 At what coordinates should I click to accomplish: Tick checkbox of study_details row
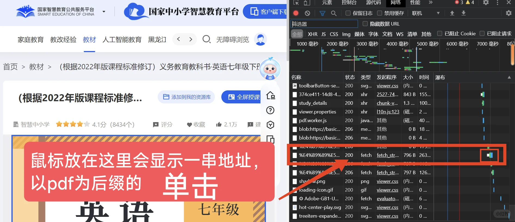coord(294,103)
